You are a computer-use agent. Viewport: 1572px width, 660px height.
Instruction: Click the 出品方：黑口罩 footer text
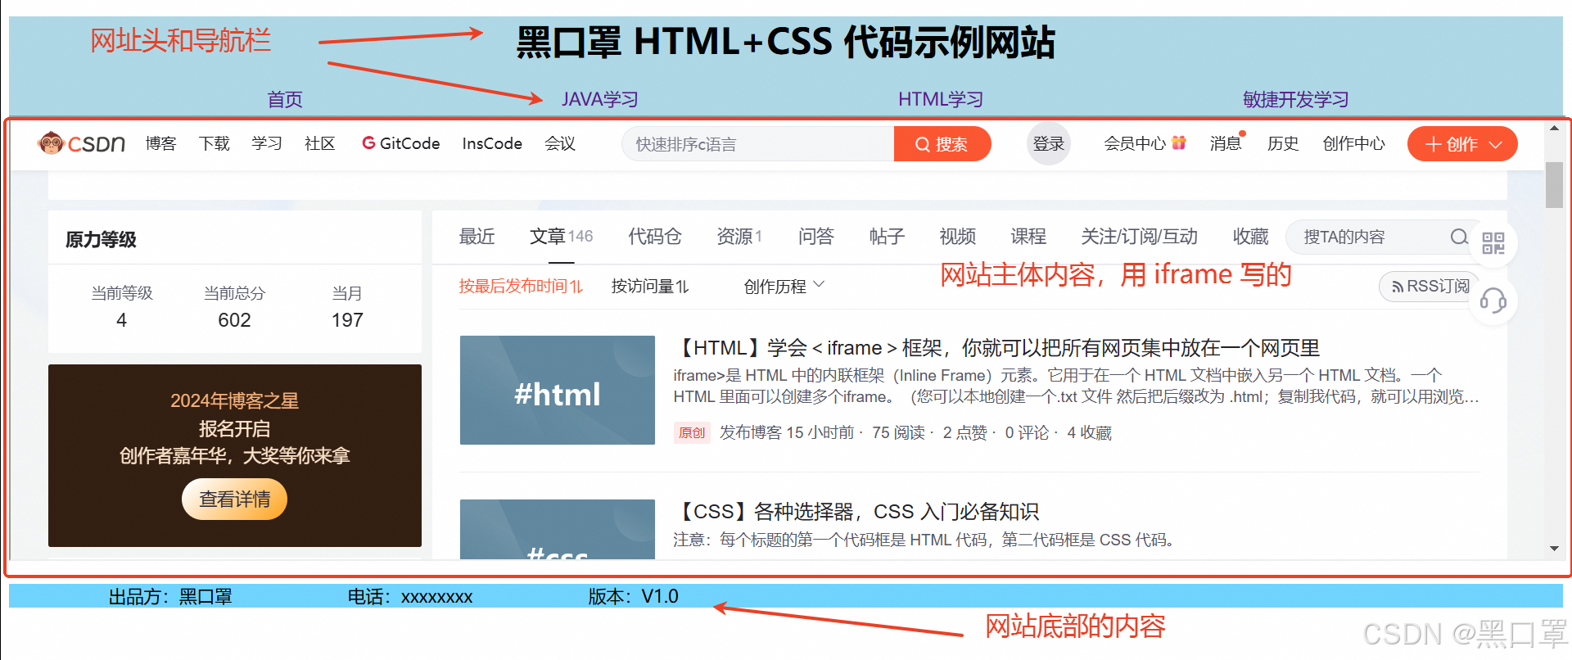click(x=170, y=596)
